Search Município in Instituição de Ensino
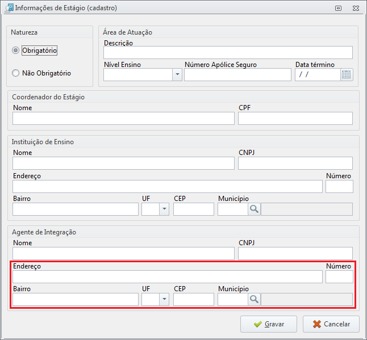Viewport: 367px width, 340px height. (254, 209)
